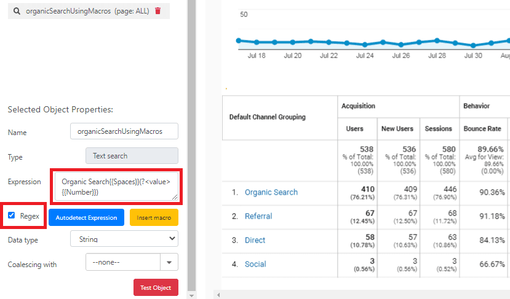
Task: Open the Data type dropdown
Action: pyautogui.click(x=124, y=238)
